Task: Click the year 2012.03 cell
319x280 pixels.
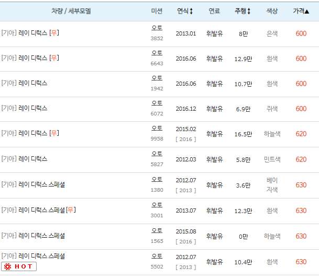Action: click(186, 159)
